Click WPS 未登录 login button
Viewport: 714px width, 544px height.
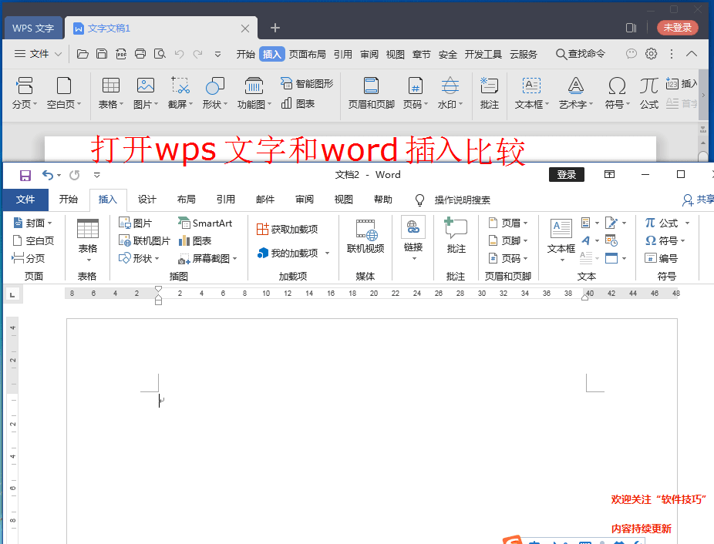click(678, 28)
